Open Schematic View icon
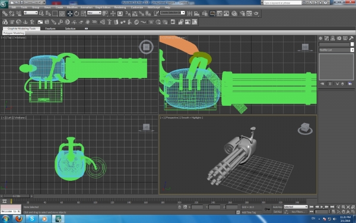This screenshot has height=223, width=356. [x=227, y=14]
